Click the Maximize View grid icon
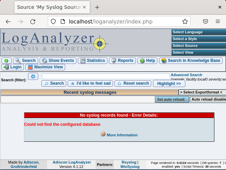This screenshot has width=226, height=170. (x=30, y=67)
